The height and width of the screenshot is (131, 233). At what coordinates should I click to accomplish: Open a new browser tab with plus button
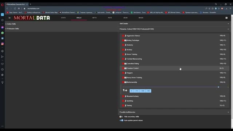click(31, 4)
